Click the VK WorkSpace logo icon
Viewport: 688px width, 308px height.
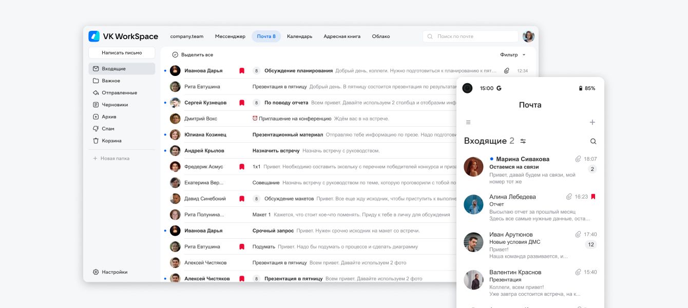pyautogui.click(x=94, y=36)
